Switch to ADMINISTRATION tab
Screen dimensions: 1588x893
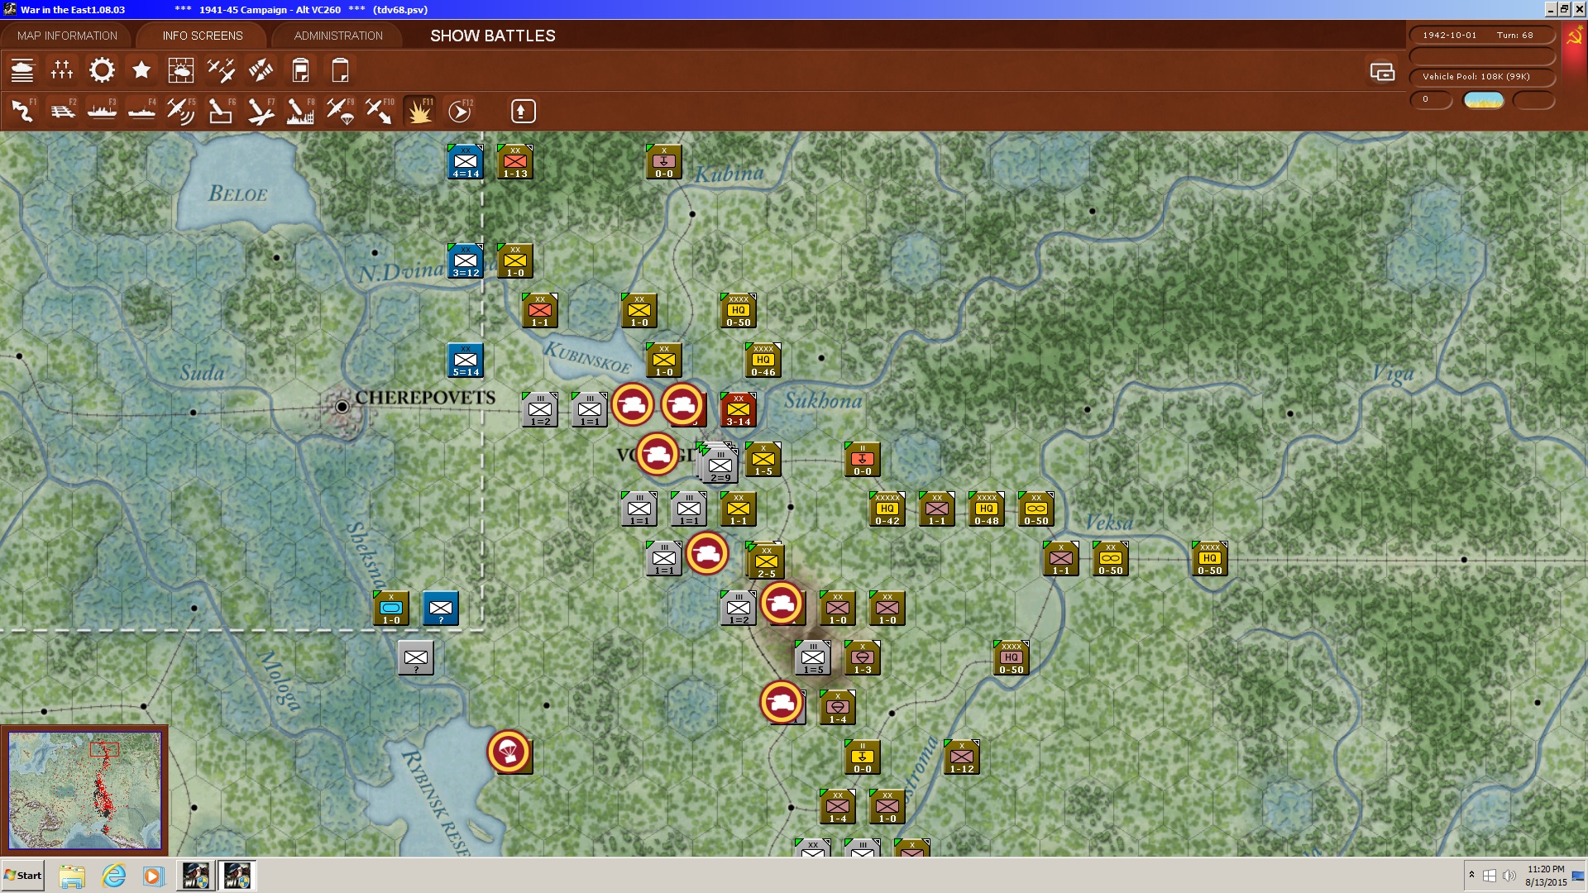pyautogui.click(x=338, y=36)
